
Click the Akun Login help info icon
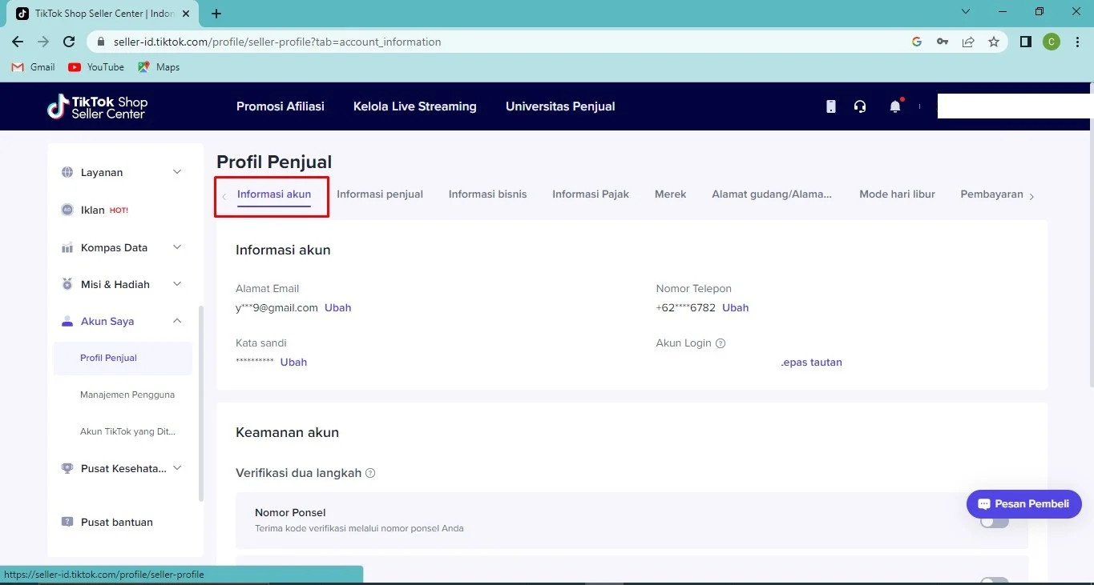pos(721,343)
